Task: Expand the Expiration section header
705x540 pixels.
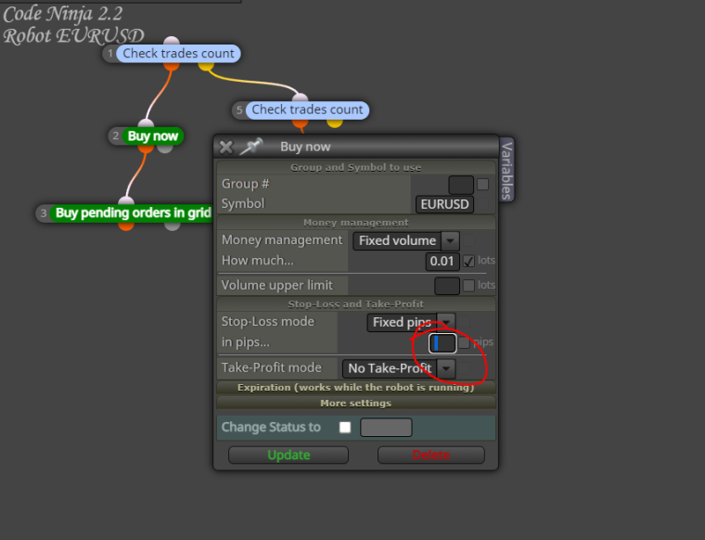Action: click(x=355, y=388)
